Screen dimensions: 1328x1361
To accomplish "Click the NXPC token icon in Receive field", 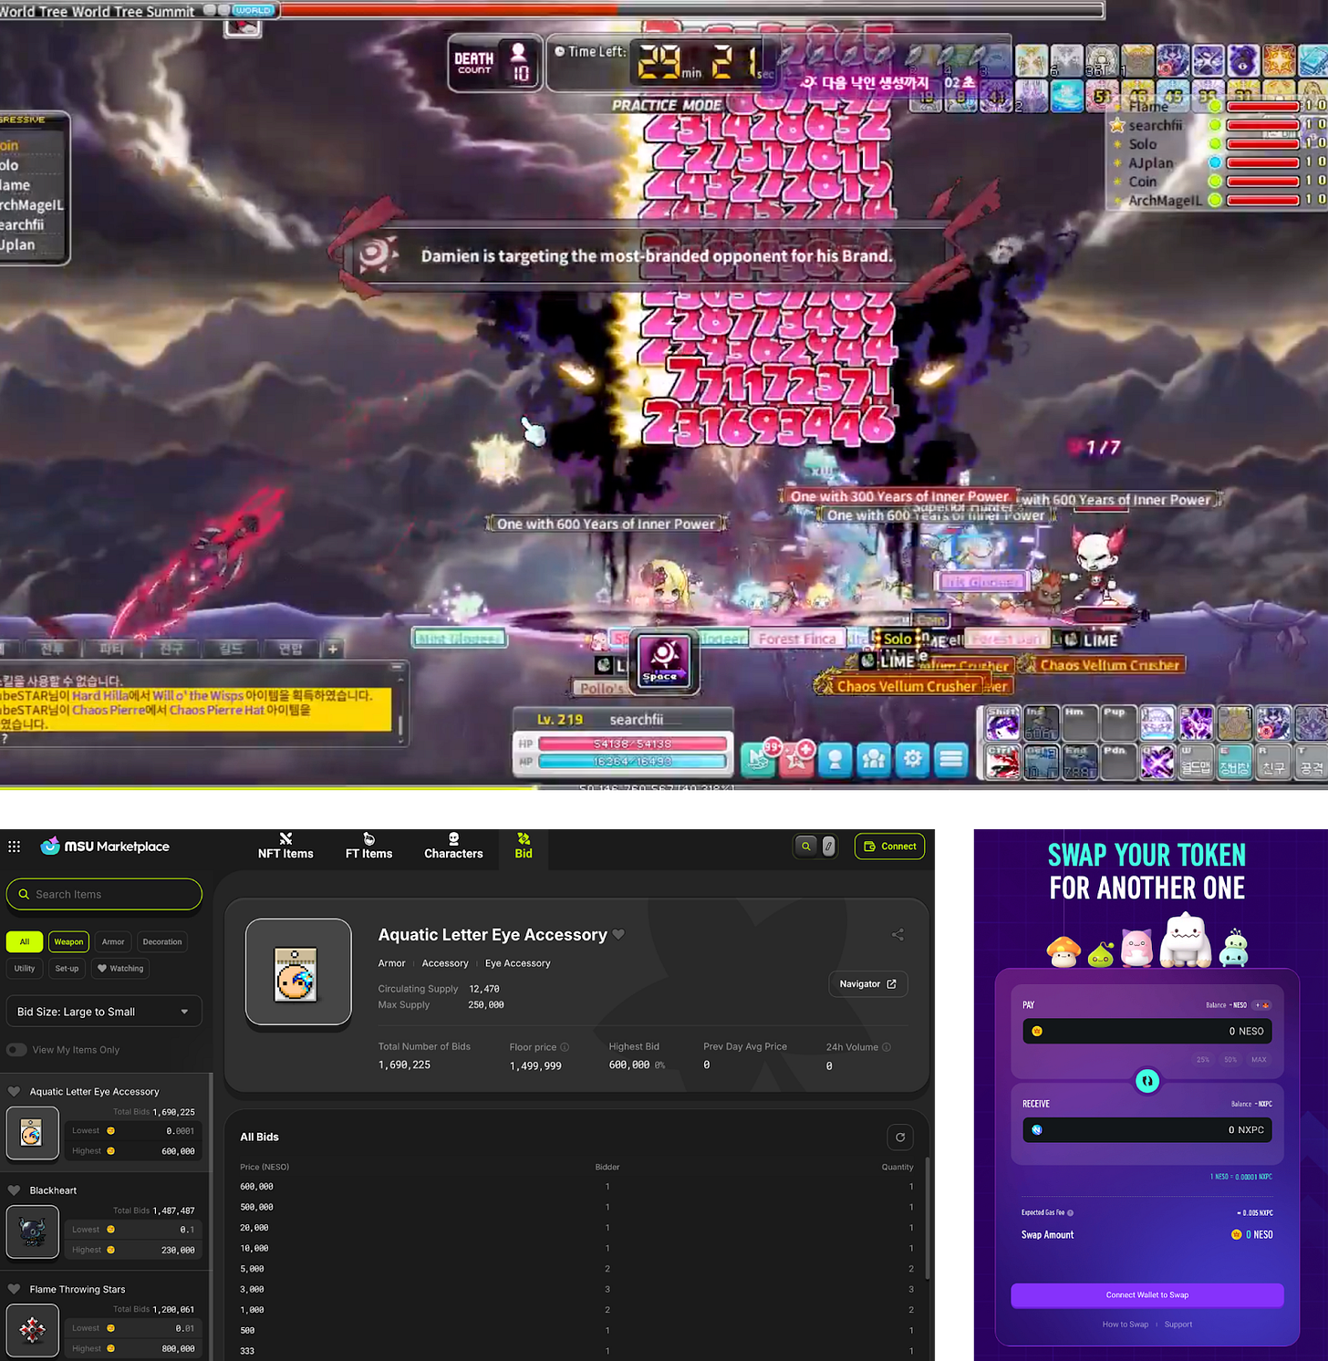I will coord(1037,1129).
